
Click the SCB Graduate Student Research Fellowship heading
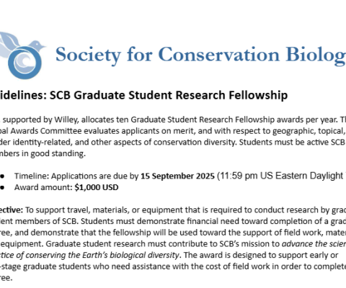(x=169, y=95)
